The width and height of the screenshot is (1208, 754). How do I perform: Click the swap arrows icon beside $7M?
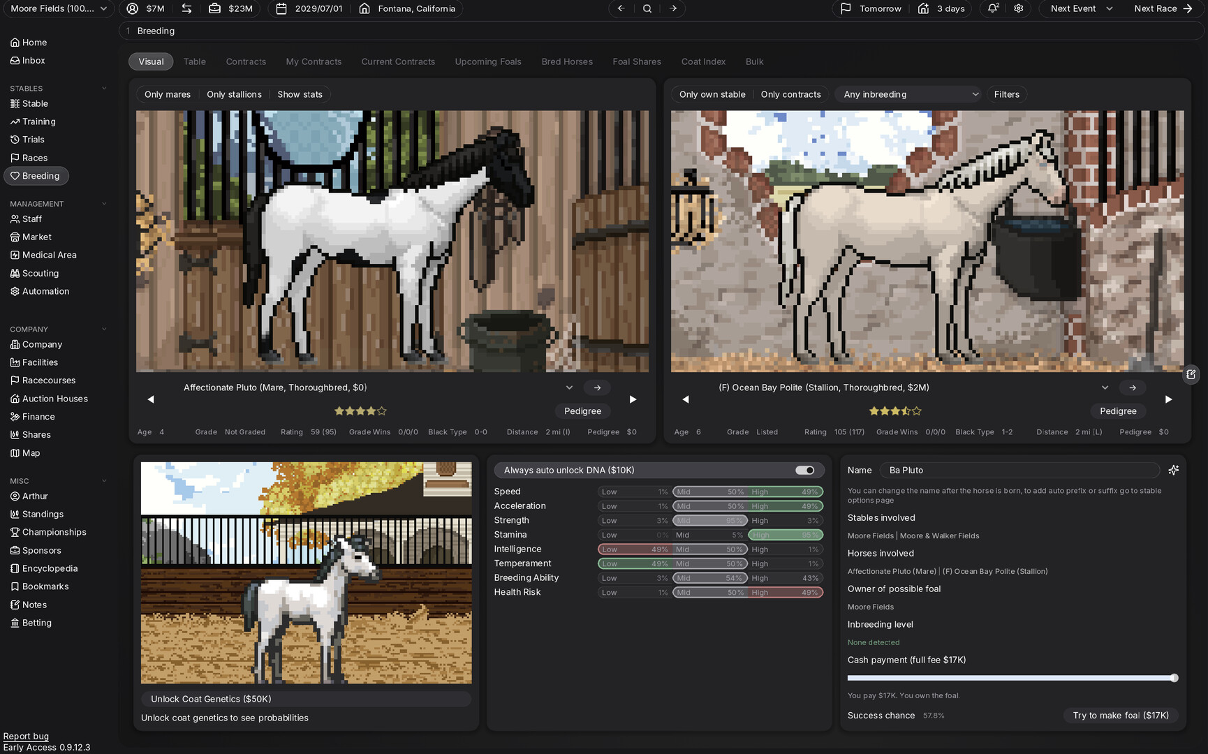186,8
